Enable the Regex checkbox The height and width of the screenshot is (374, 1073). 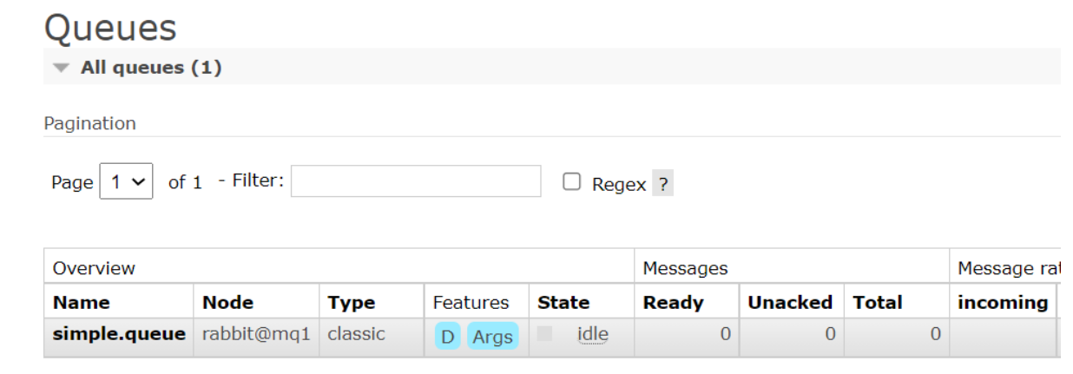coord(571,182)
